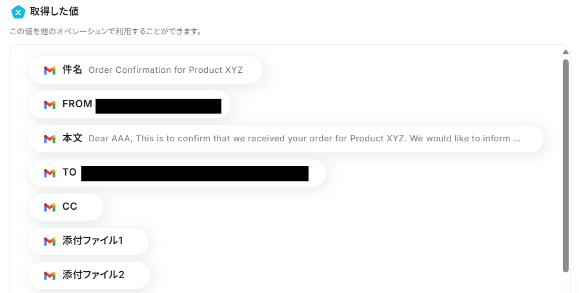Click the Gmail icon in CC chip
This screenshot has width=579, height=293.
pos(50,207)
